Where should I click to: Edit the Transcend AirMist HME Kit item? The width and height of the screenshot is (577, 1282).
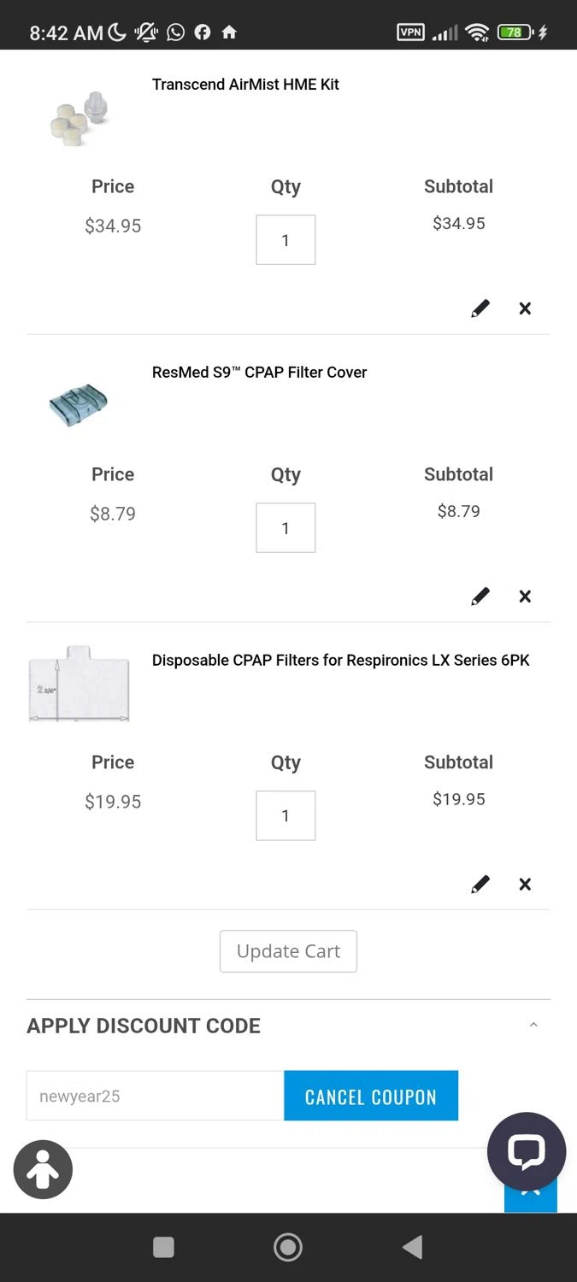click(x=480, y=309)
